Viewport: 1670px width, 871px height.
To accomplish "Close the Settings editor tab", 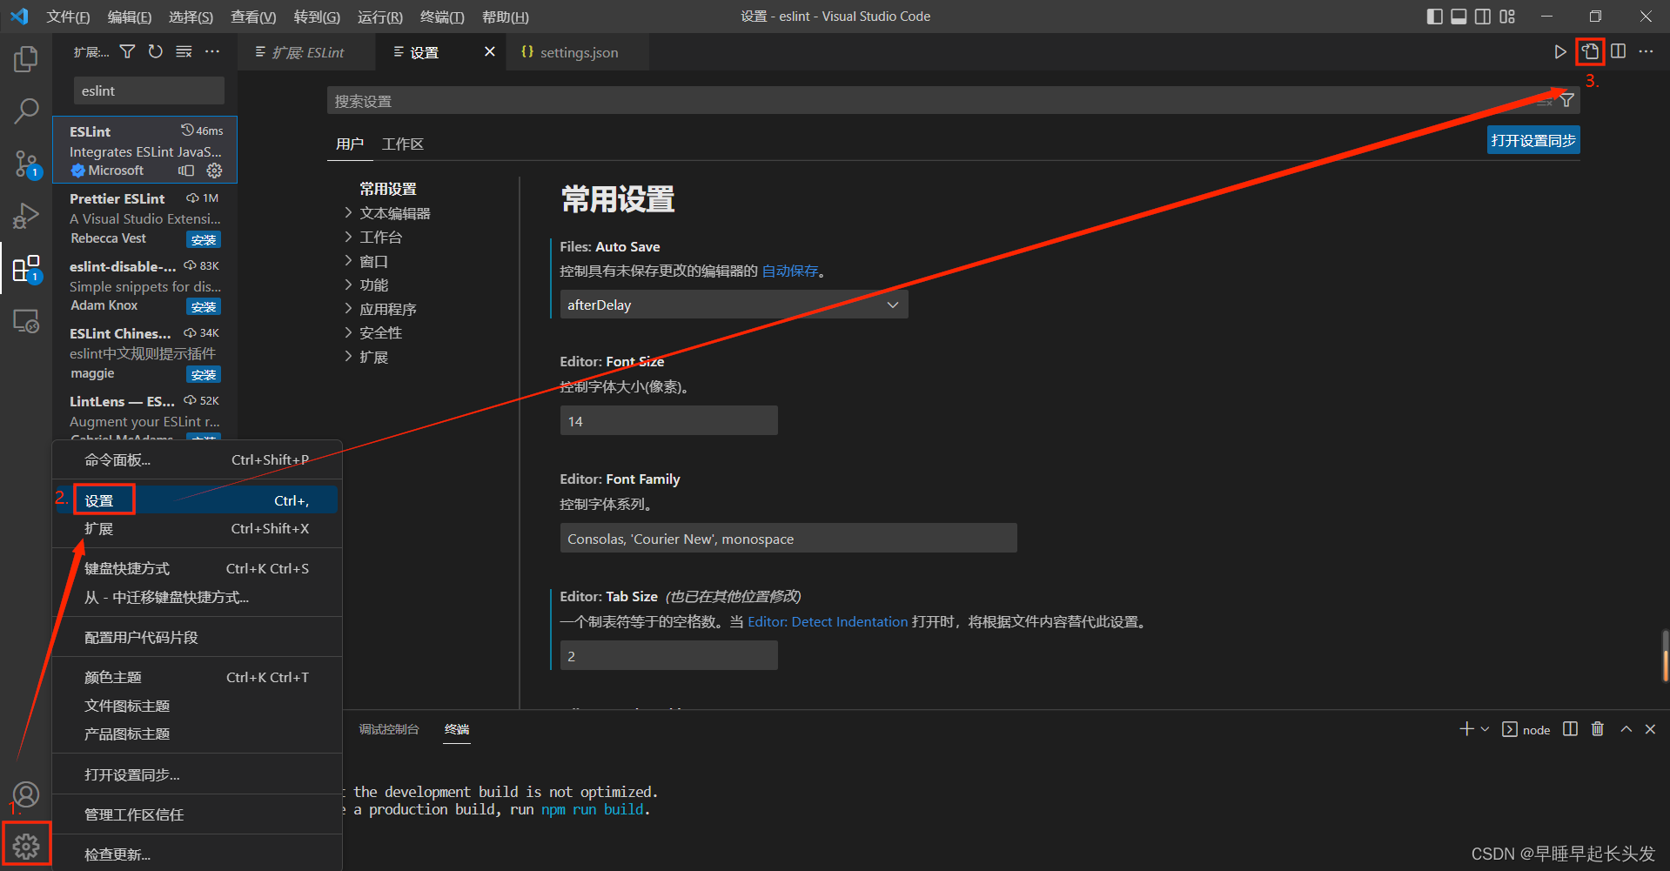I will pos(490,52).
